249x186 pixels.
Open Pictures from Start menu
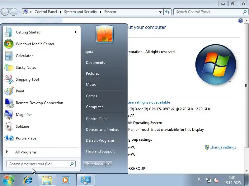[92, 73]
